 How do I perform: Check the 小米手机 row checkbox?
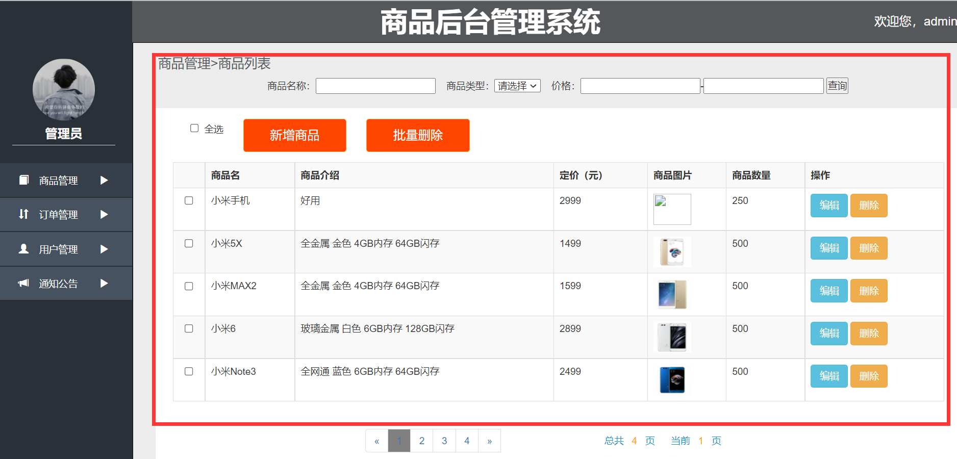[x=189, y=200]
